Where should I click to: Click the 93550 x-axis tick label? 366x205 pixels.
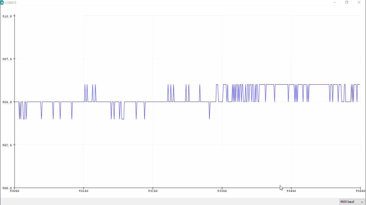click(360, 191)
